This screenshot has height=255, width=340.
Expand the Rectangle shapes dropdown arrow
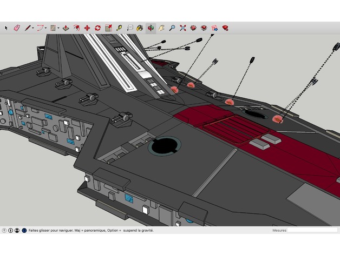click(x=58, y=28)
